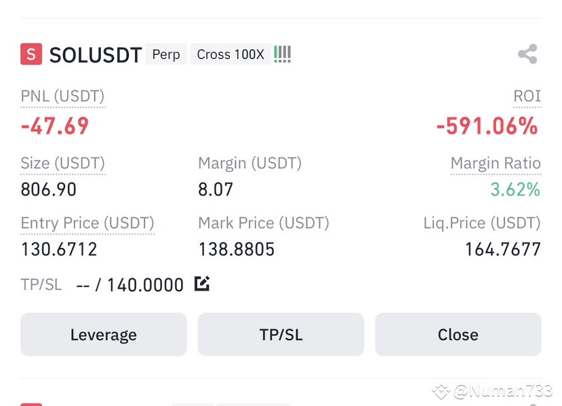Tap the Margin Ratio label

496,164
